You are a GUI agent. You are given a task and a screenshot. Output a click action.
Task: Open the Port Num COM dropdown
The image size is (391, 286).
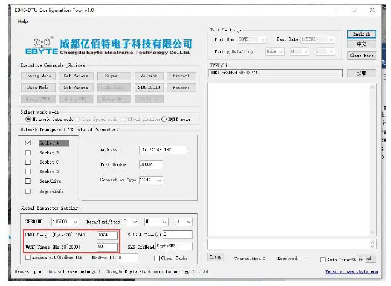(x=252, y=39)
